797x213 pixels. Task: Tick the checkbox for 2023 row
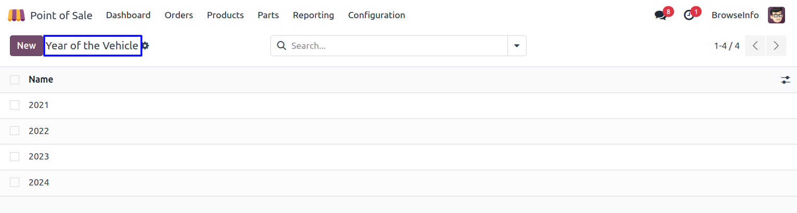click(x=15, y=156)
